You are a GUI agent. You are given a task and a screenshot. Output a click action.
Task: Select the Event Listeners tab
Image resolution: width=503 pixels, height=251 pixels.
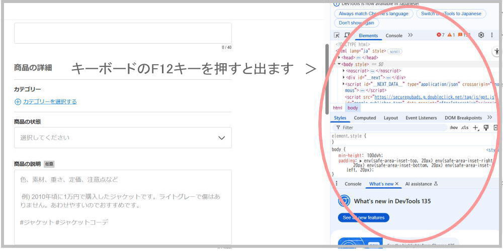(x=421, y=118)
